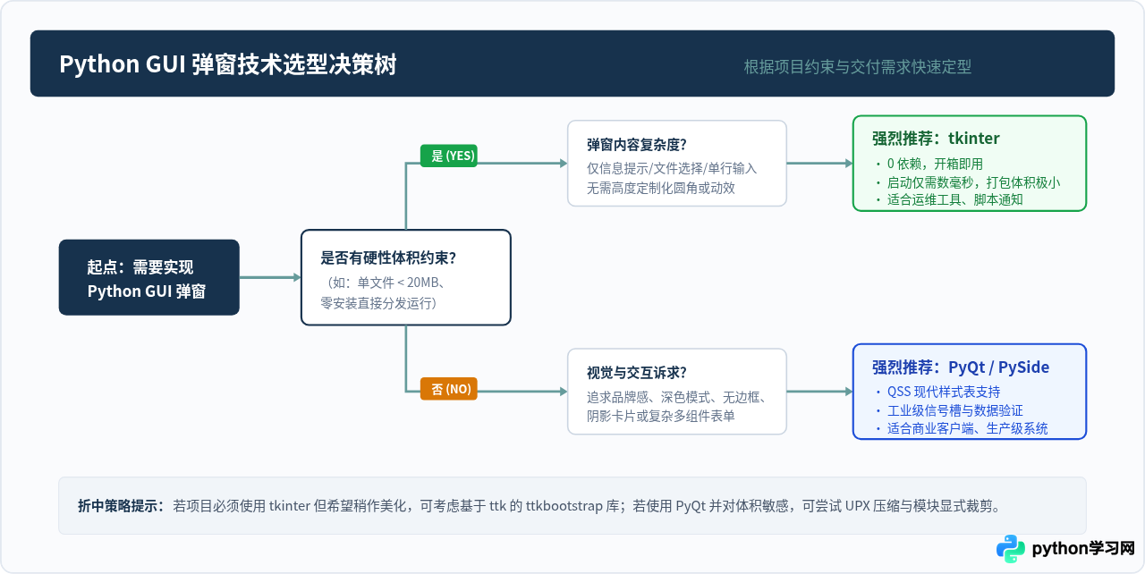
Task: Click the subtitle "根据项目约束与交付需求快速定型"
Action: click(x=857, y=66)
